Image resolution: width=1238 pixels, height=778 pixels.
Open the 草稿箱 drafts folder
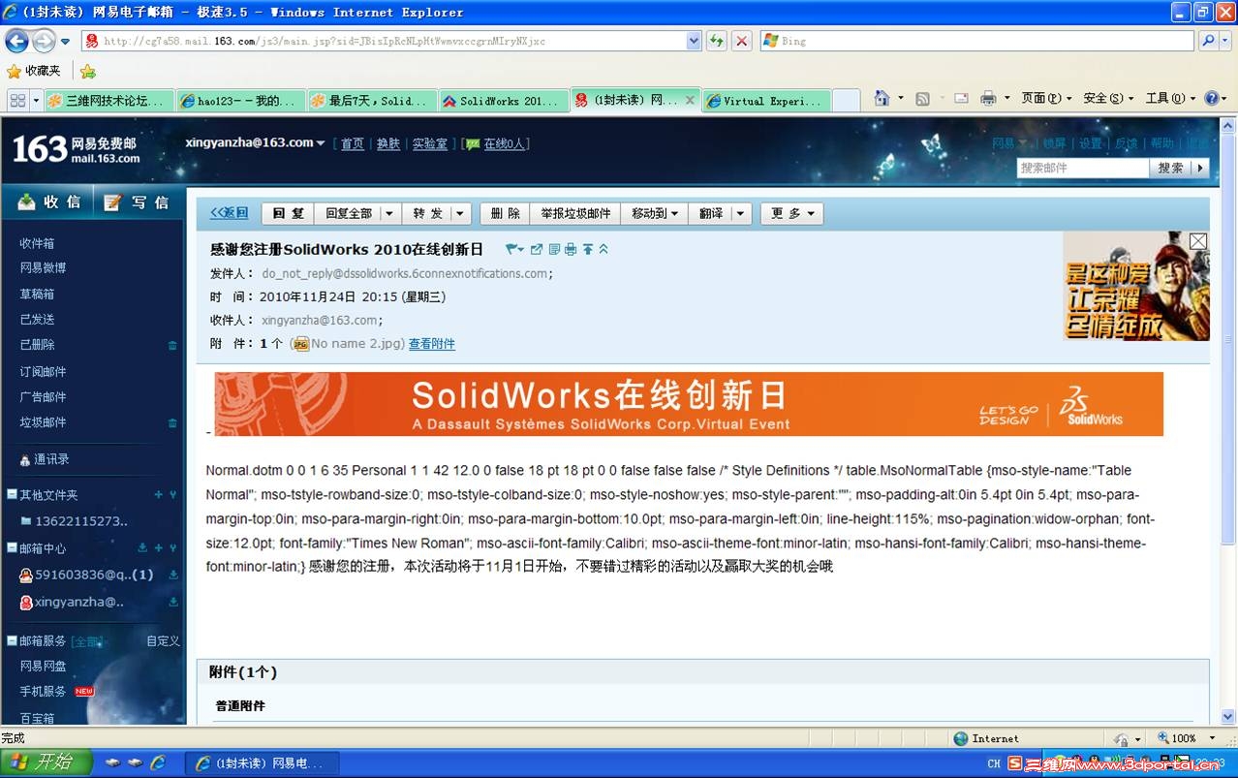[37, 294]
